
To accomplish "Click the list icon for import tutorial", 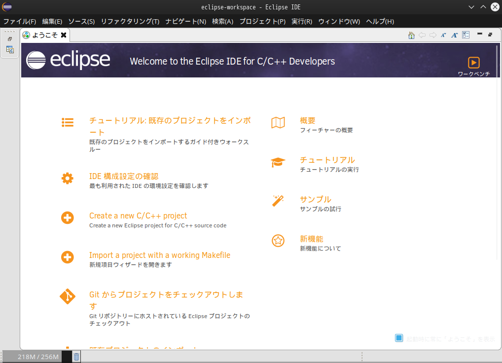I will [x=68, y=123].
